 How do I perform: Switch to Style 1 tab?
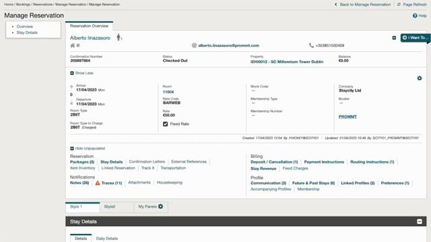pyautogui.click(x=82, y=206)
